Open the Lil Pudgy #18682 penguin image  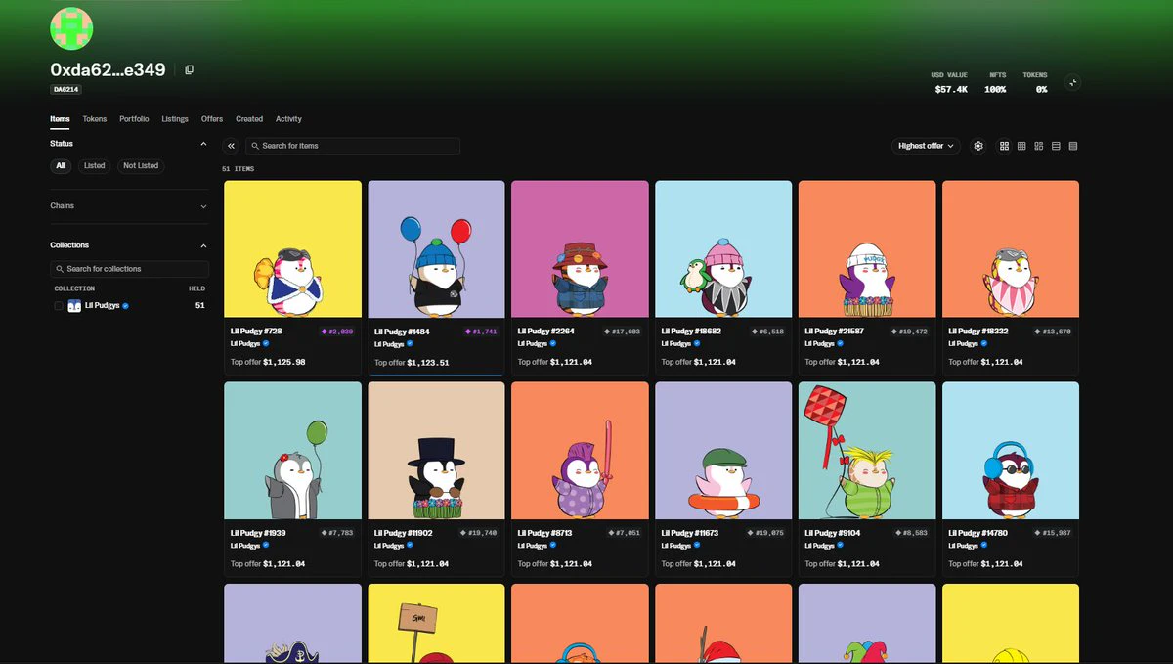coord(723,248)
